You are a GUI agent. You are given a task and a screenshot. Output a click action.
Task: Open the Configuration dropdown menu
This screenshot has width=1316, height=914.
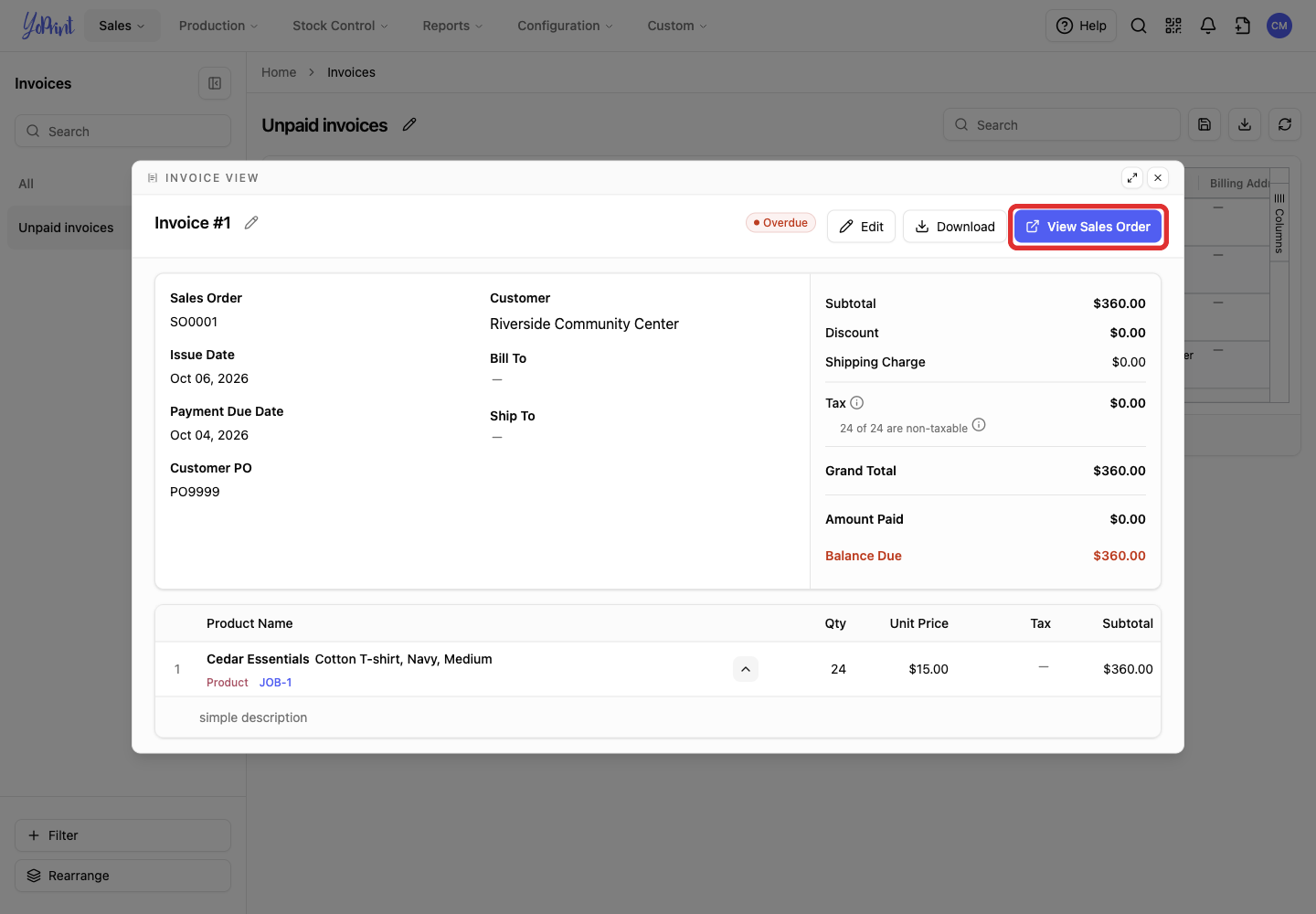566,26
